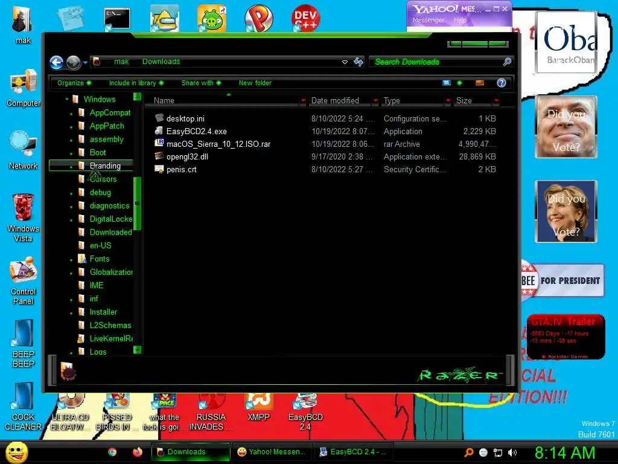Click Downloads in the address breadcrumb
Screen dimensions: 618x464
tap(161, 62)
